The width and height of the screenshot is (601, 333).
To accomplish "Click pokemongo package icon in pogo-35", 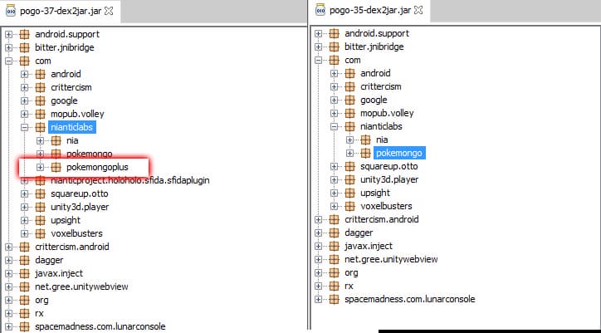I will (x=365, y=153).
